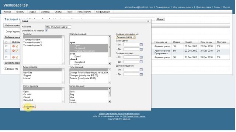This screenshot has height=132, width=236.
Task: Open 'Главная' menu tab
Action: (x=7, y=12)
